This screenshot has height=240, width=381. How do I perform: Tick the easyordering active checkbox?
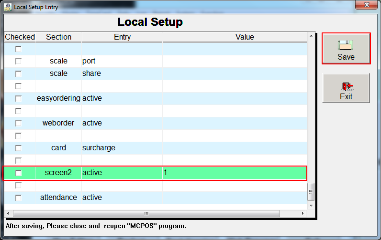(19, 98)
